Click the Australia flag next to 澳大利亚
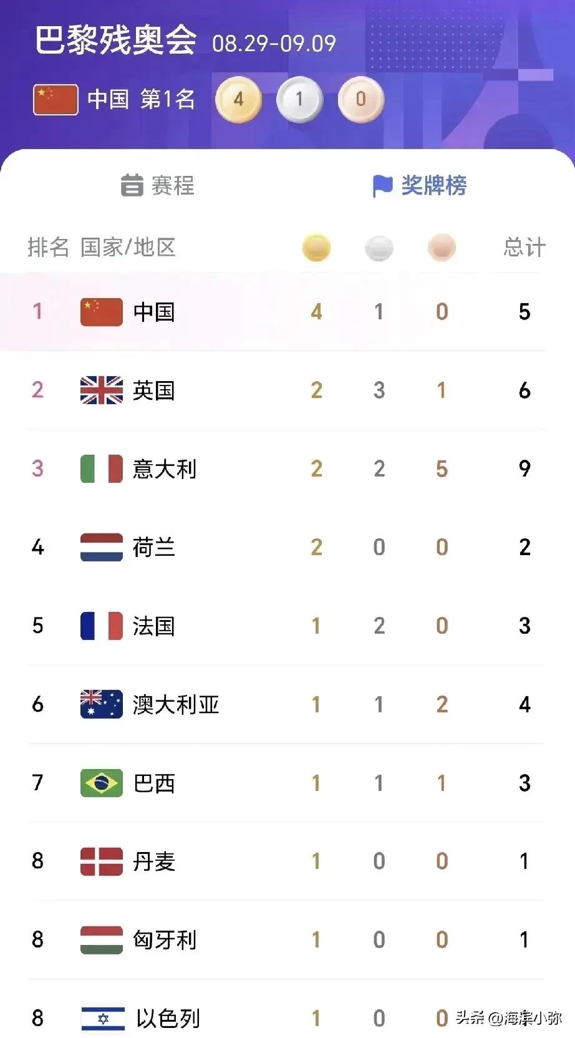Viewport: 575px width, 1038px height. 102,704
